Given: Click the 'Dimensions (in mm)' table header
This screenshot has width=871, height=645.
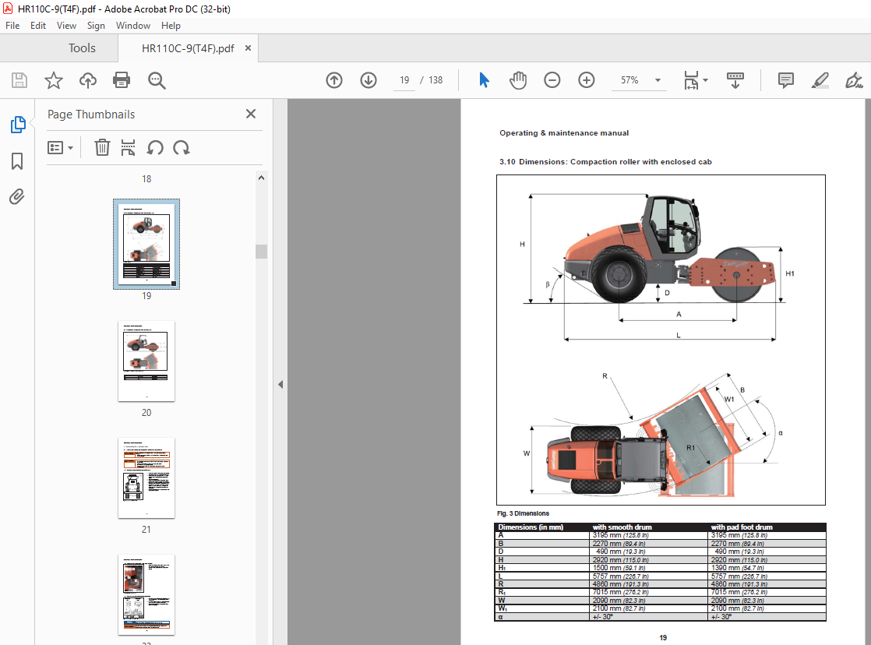Looking at the screenshot, I should (x=531, y=527).
